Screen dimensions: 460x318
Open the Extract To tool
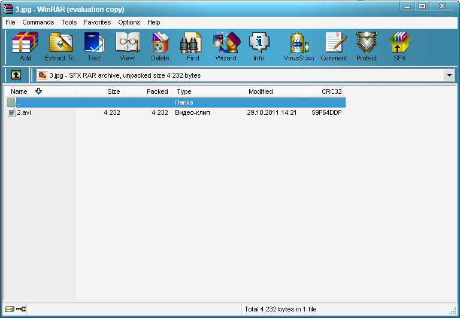60,46
